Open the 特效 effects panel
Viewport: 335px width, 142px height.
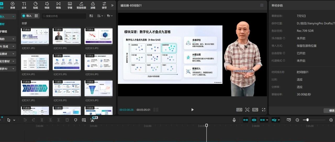tap(47, 5)
